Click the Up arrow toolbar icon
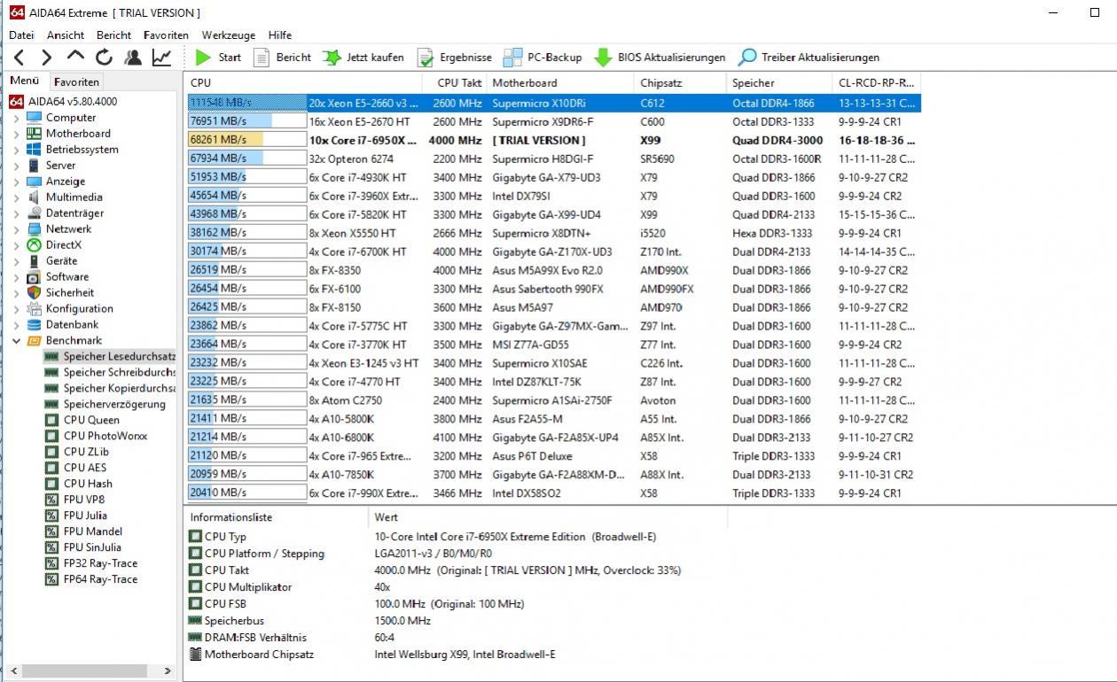This screenshot has height=682, width=1117. [x=75, y=57]
